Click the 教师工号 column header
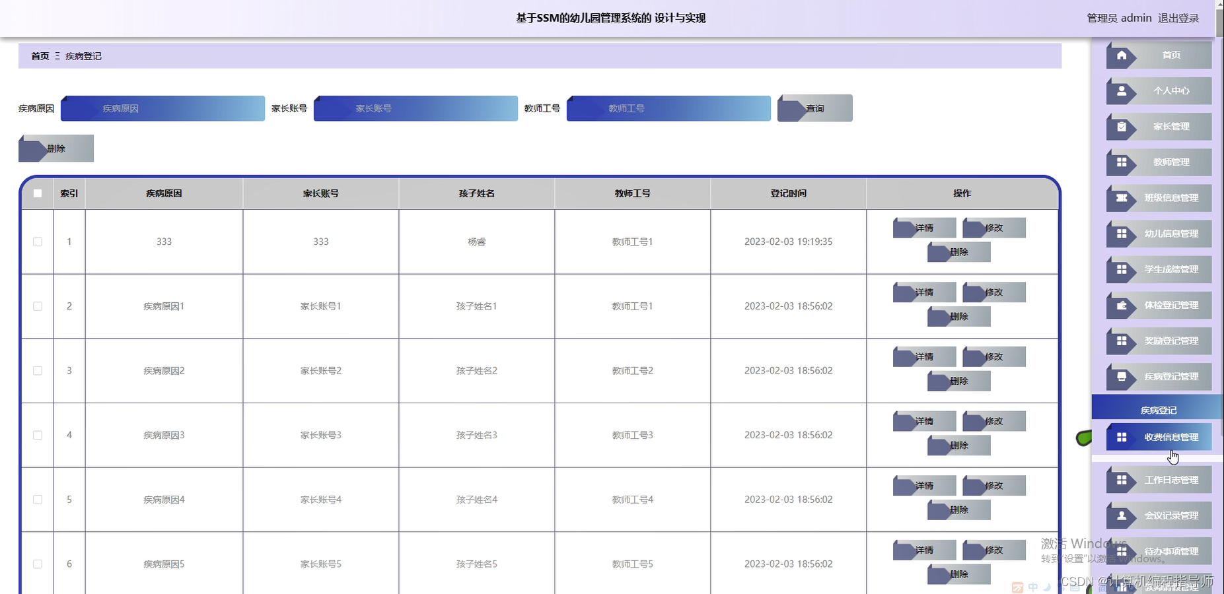Screen dimensions: 1224x594 633,193
